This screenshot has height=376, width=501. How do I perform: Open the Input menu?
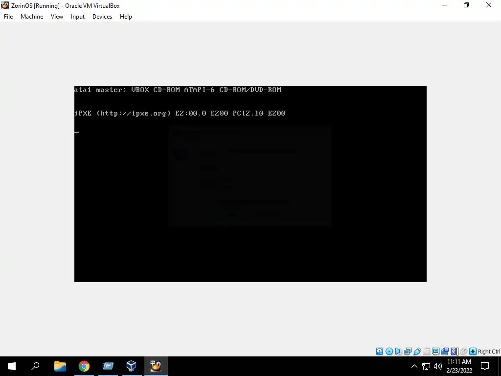(x=78, y=17)
